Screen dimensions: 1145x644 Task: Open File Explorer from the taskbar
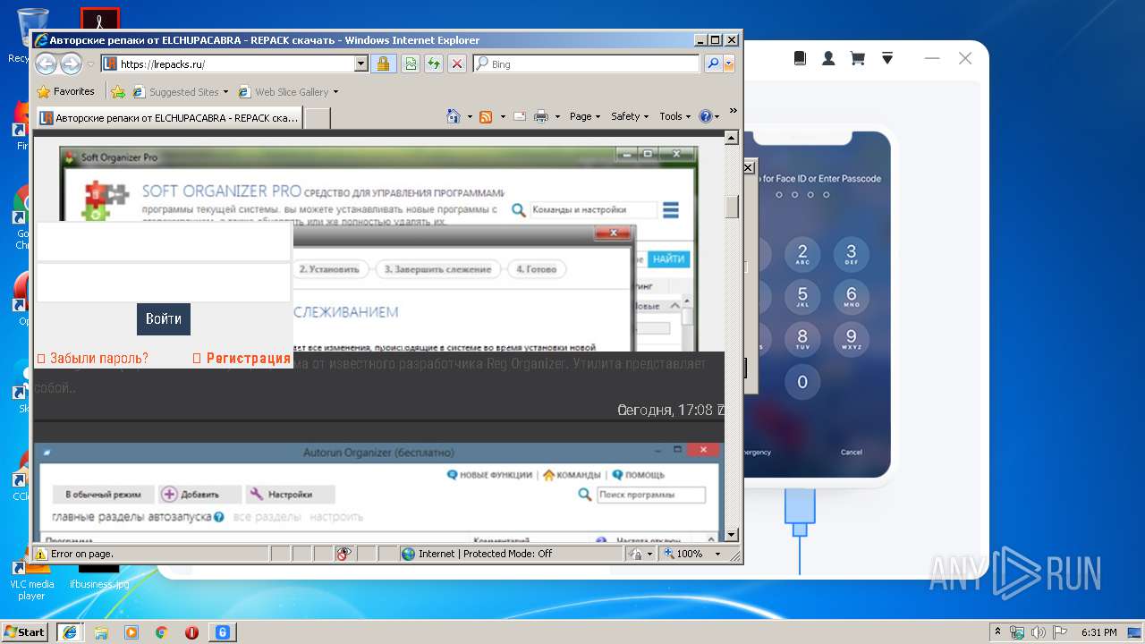coord(101,631)
